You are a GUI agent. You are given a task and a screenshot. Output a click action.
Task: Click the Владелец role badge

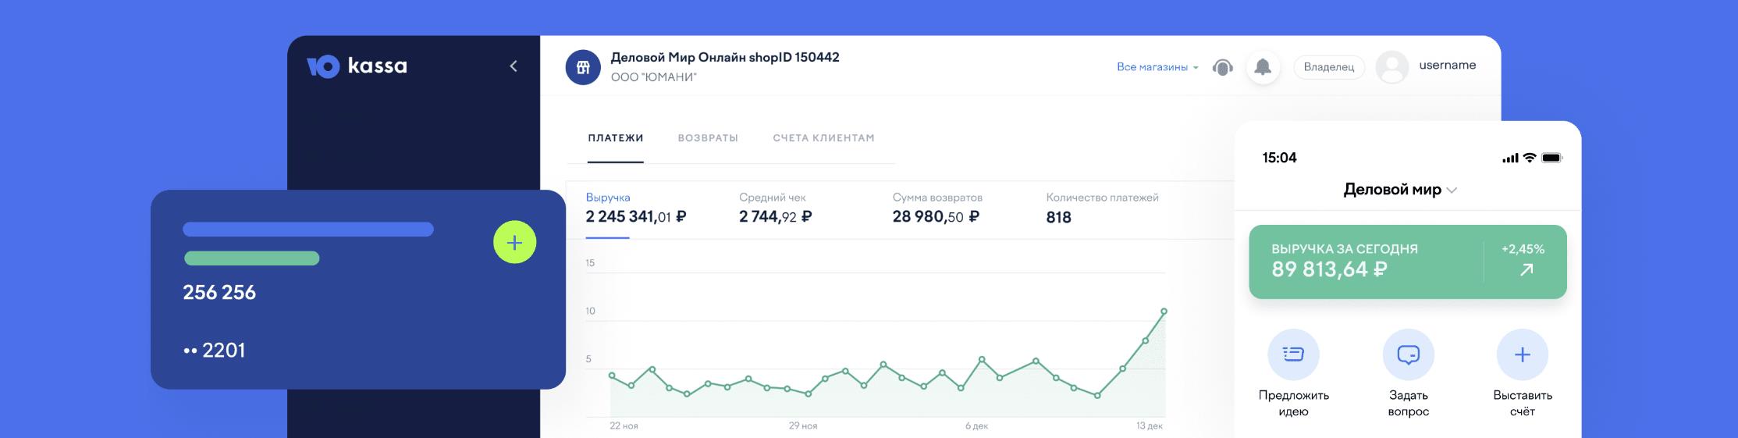[x=1329, y=67]
